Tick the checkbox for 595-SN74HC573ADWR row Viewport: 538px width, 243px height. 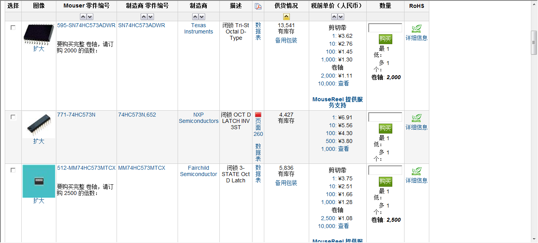pyautogui.click(x=13, y=28)
